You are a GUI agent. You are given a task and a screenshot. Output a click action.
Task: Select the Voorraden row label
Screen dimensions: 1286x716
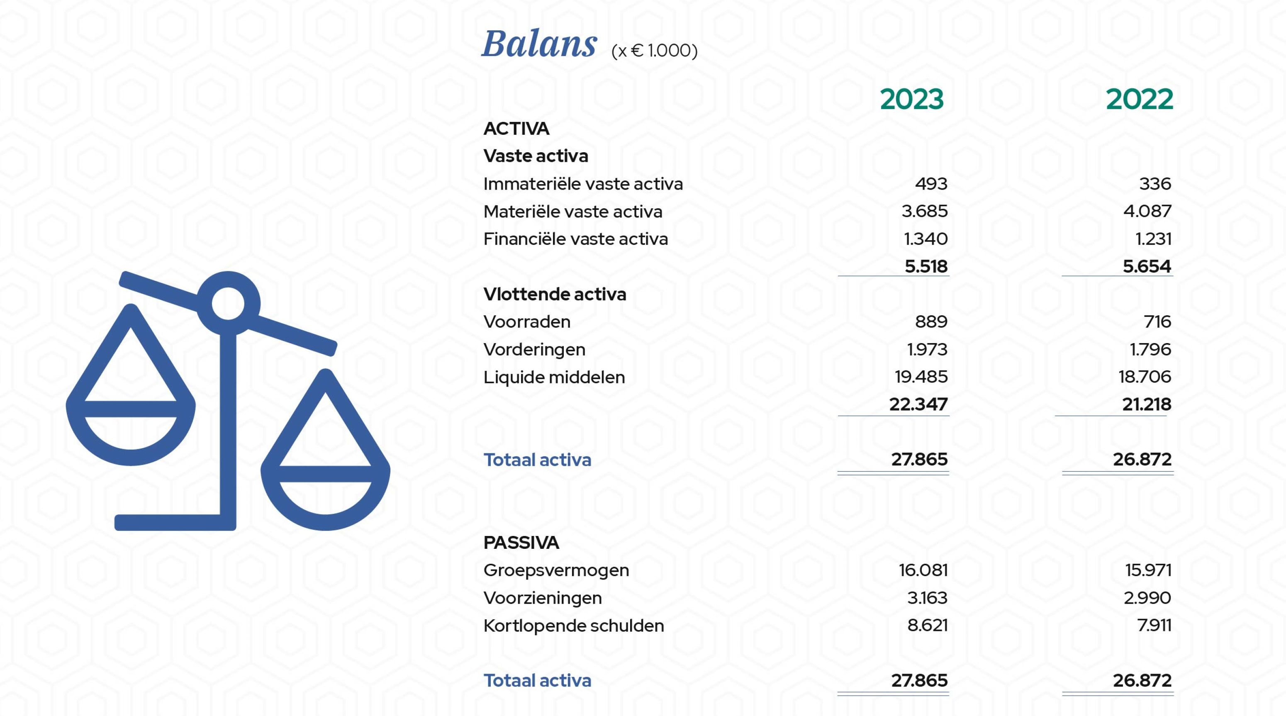point(527,322)
